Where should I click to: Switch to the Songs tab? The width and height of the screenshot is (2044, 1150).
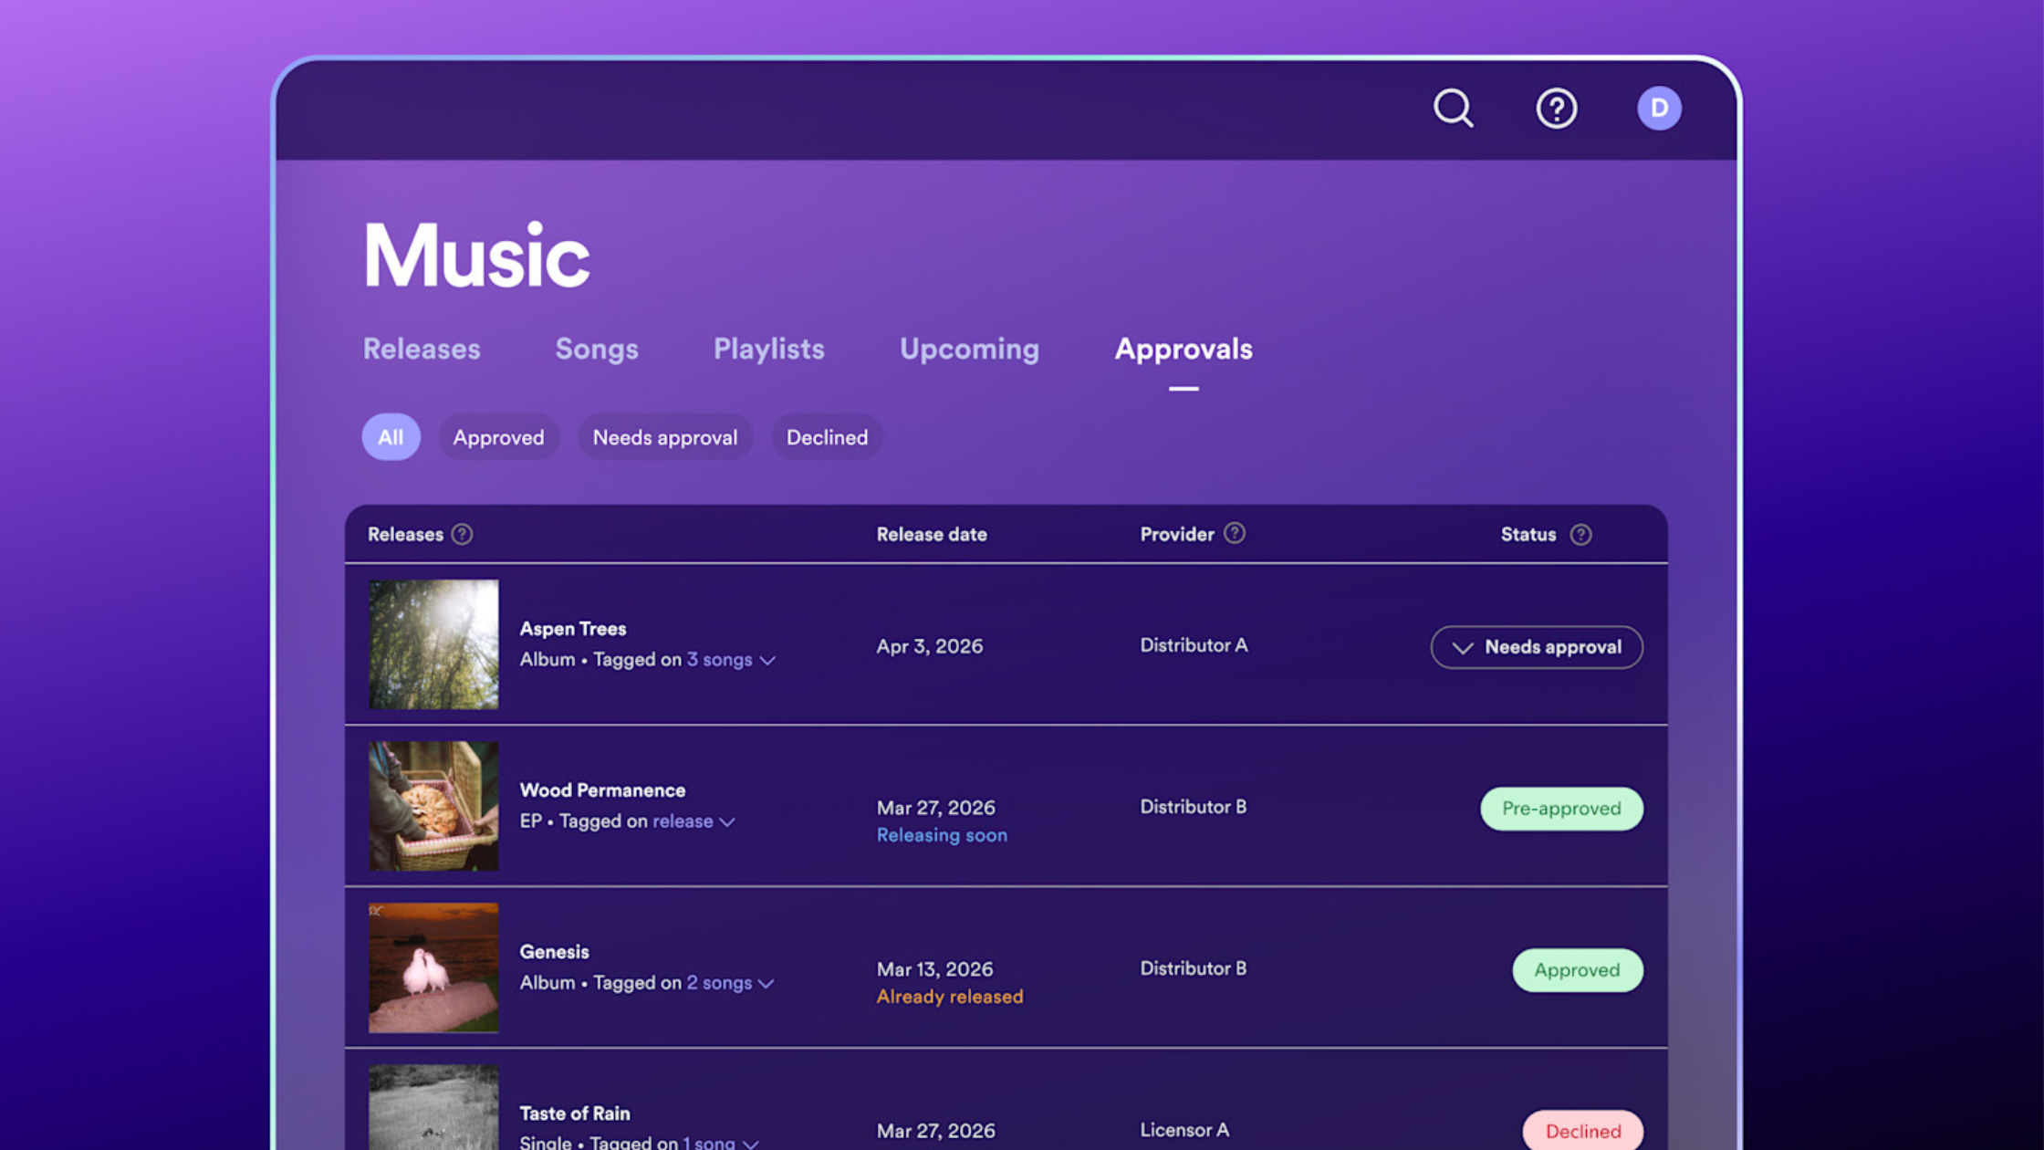tap(597, 349)
